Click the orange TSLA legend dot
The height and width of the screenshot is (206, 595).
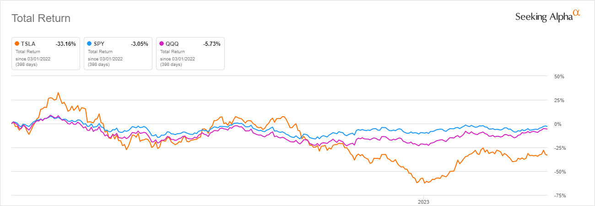click(17, 44)
